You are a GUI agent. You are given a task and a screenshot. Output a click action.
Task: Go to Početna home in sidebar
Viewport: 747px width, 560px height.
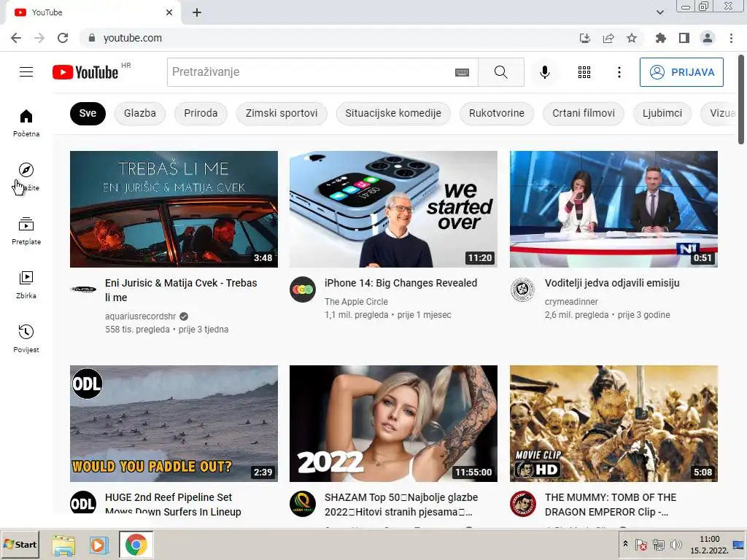(x=26, y=122)
